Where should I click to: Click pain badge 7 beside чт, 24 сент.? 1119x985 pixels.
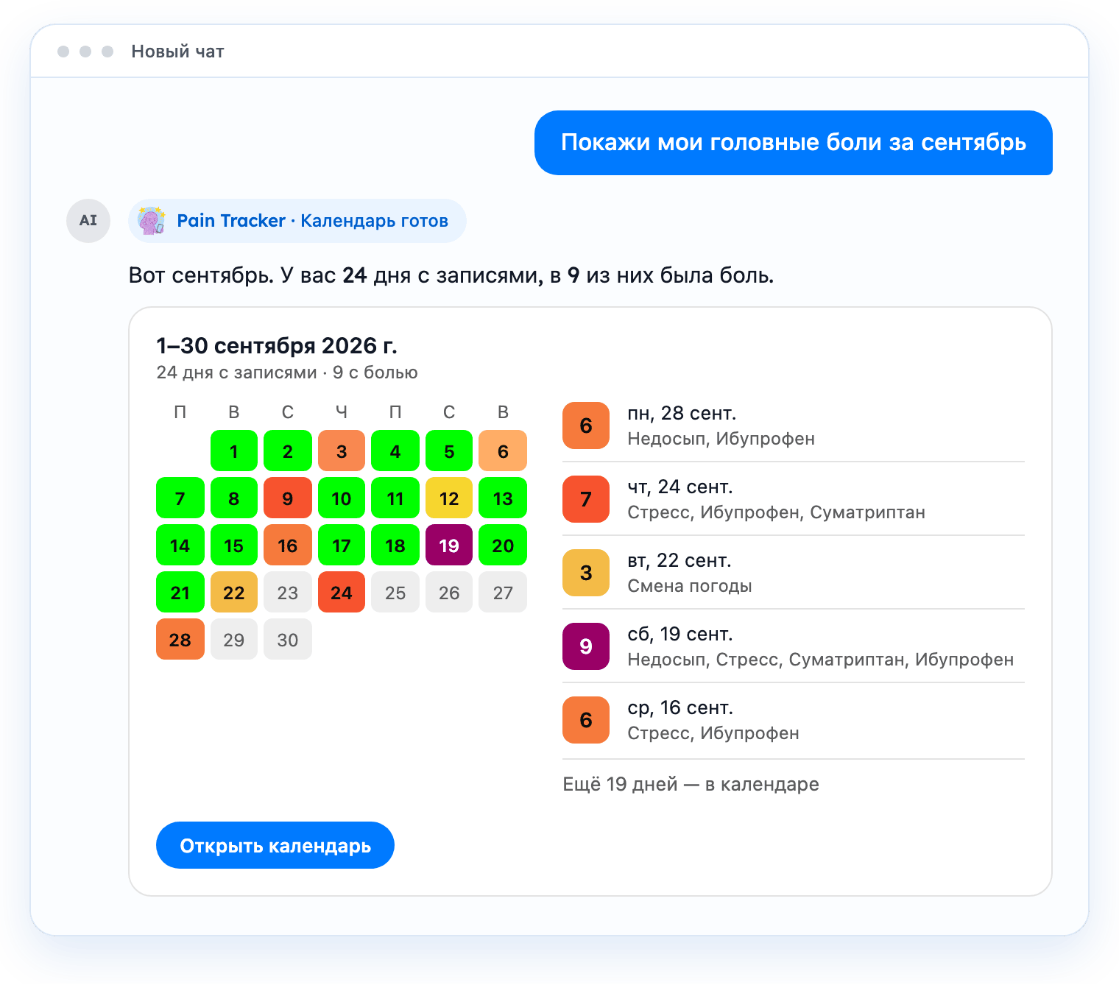click(586, 499)
